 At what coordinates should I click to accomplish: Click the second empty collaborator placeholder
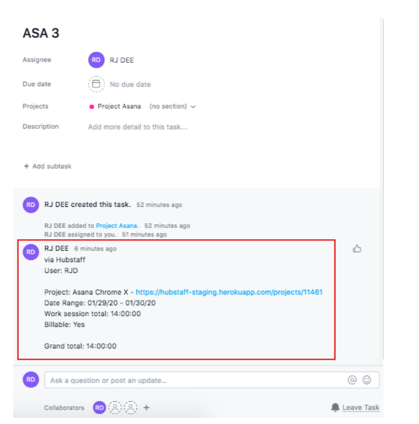coord(131,408)
